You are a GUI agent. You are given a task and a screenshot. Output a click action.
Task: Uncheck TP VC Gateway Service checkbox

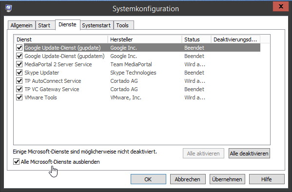click(x=19, y=89)
